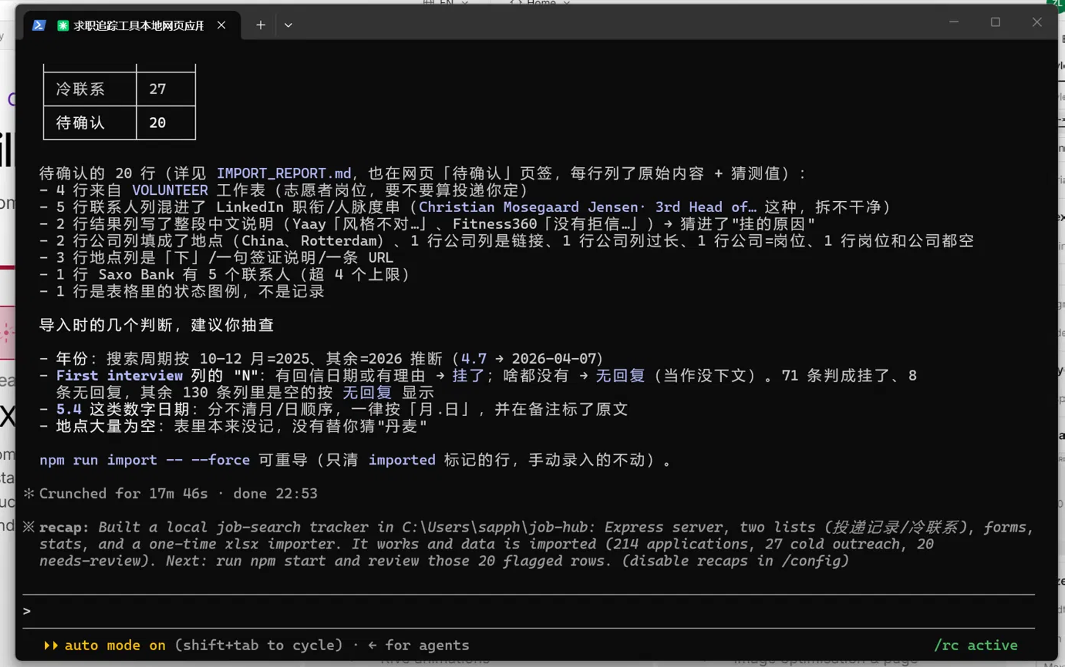Viewport: 1065px width, 667px height.
Task: Open a new terminal tab with plus button
Action: pyautogui.click(x=260, y=25)
